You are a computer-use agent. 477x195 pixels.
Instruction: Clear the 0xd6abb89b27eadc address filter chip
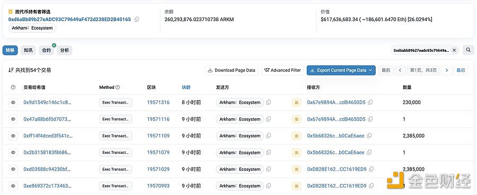(454, 50)
